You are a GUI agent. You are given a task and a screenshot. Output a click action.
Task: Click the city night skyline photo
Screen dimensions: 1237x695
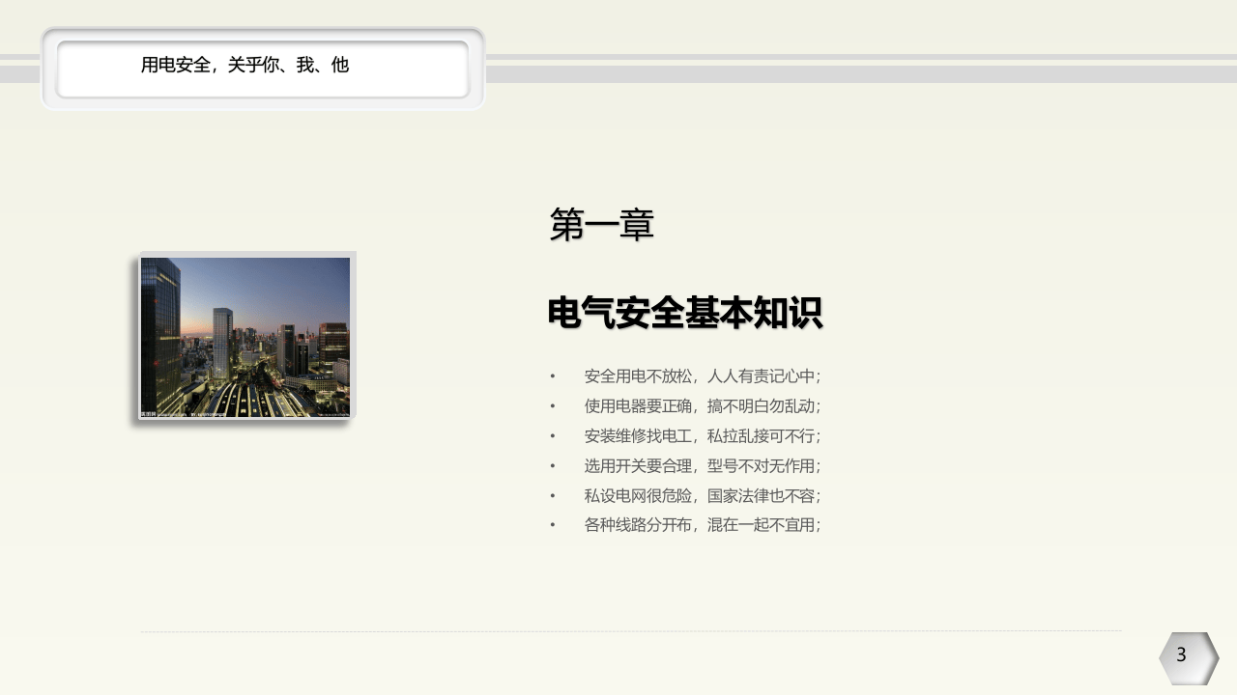[245, 337]
